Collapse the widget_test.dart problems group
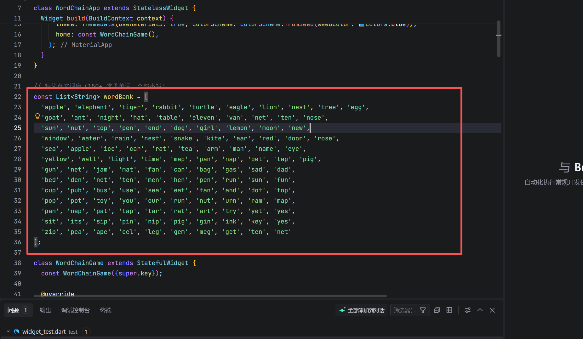 point(8,331)
